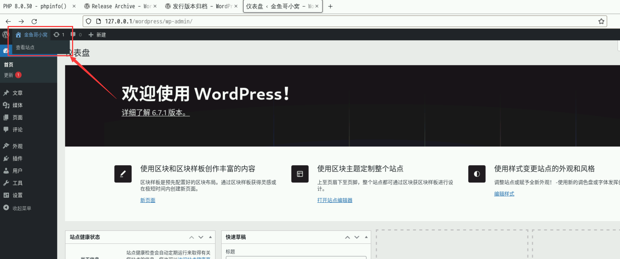This screenshot has width=620, height=259.
Task: Click 欢迎使用 WordPress! heading
Action: tap(205, 94)
